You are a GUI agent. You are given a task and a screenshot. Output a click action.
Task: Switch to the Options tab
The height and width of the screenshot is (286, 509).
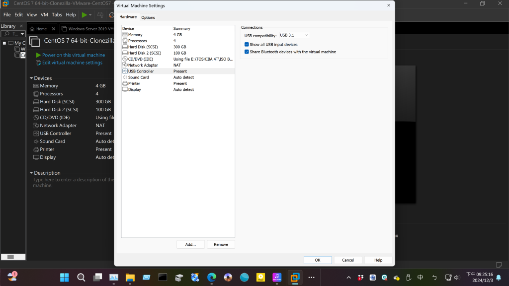click(148, 17)
